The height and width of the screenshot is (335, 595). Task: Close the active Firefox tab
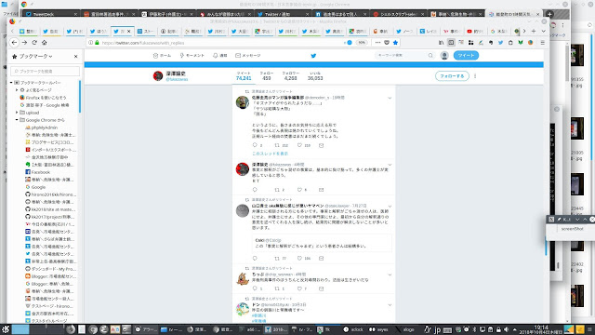(x=128, y=31)
